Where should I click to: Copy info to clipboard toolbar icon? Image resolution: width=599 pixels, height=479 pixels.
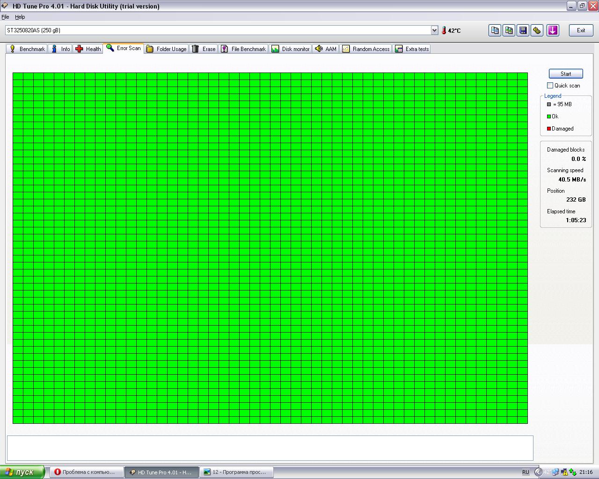pyautogui.click(x=495, y=30)
